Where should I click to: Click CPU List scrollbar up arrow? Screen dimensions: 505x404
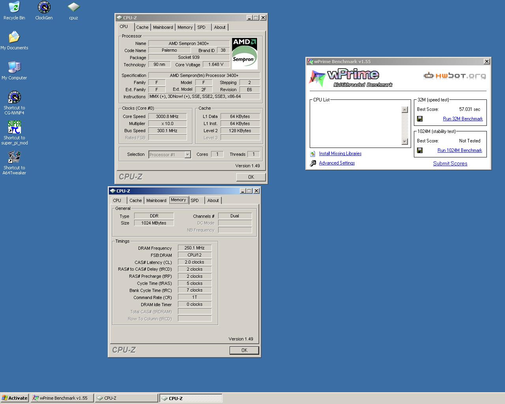coord(404,110)
